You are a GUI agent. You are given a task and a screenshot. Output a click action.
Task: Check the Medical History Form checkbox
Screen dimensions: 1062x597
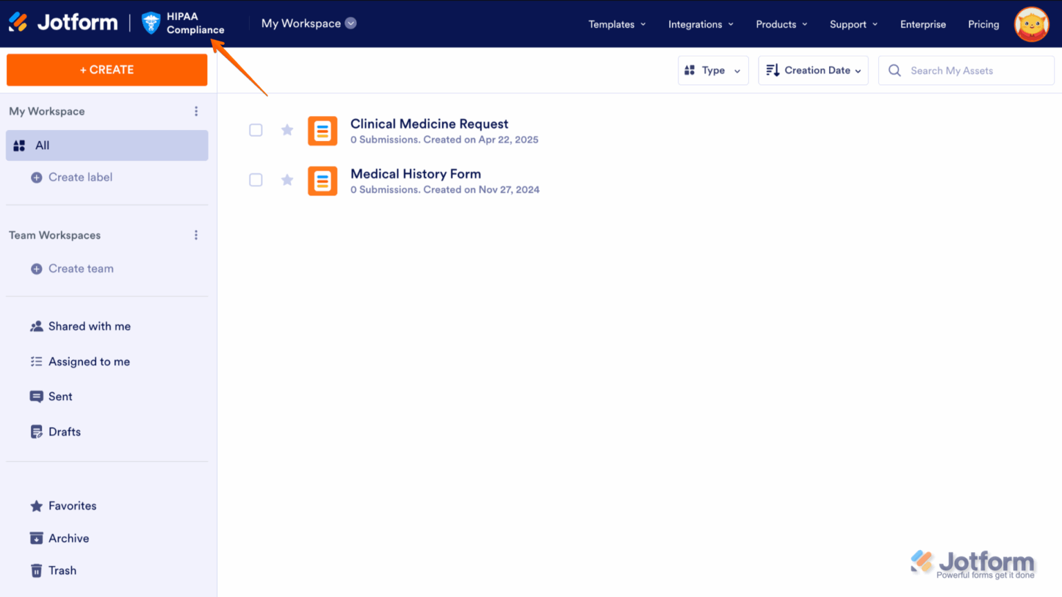click(x=256, y=180)
